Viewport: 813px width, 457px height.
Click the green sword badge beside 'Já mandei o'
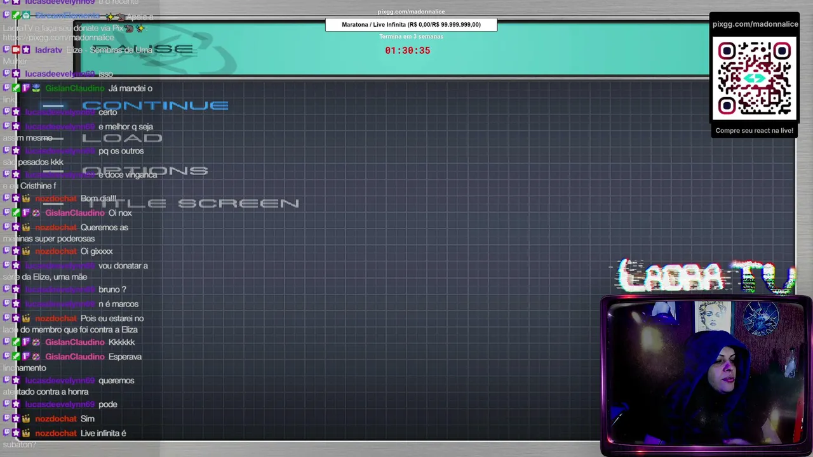point(16,88)
